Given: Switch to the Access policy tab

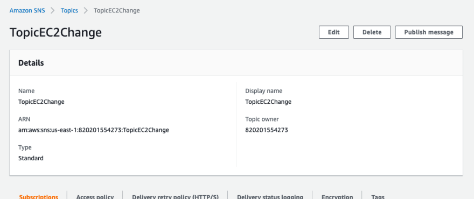Looking at the screenshot, I should 95,197.
